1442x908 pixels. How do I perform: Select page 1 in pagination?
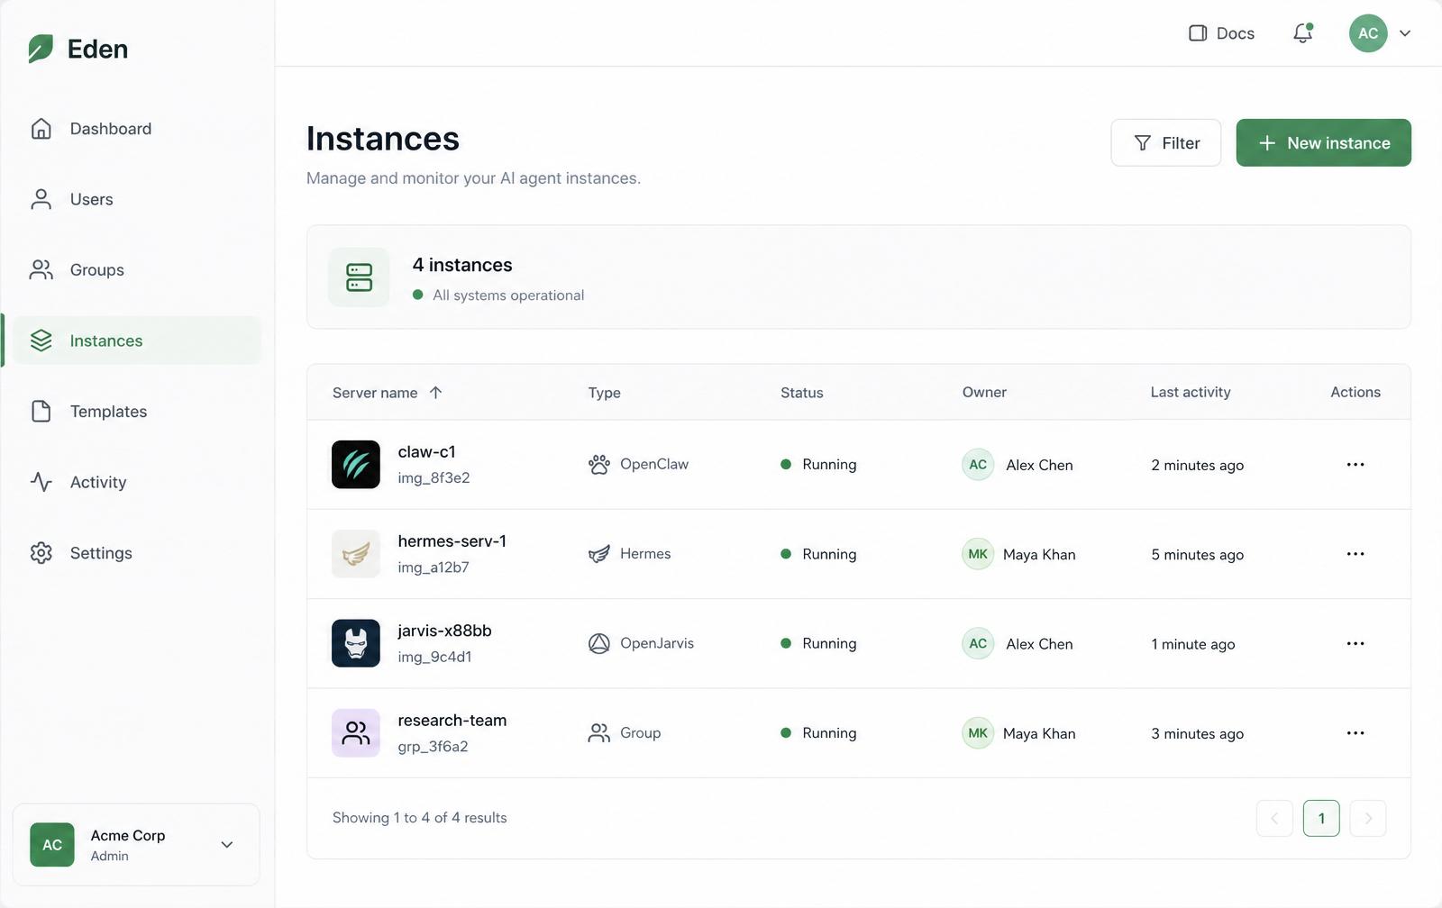(1321, 818)
